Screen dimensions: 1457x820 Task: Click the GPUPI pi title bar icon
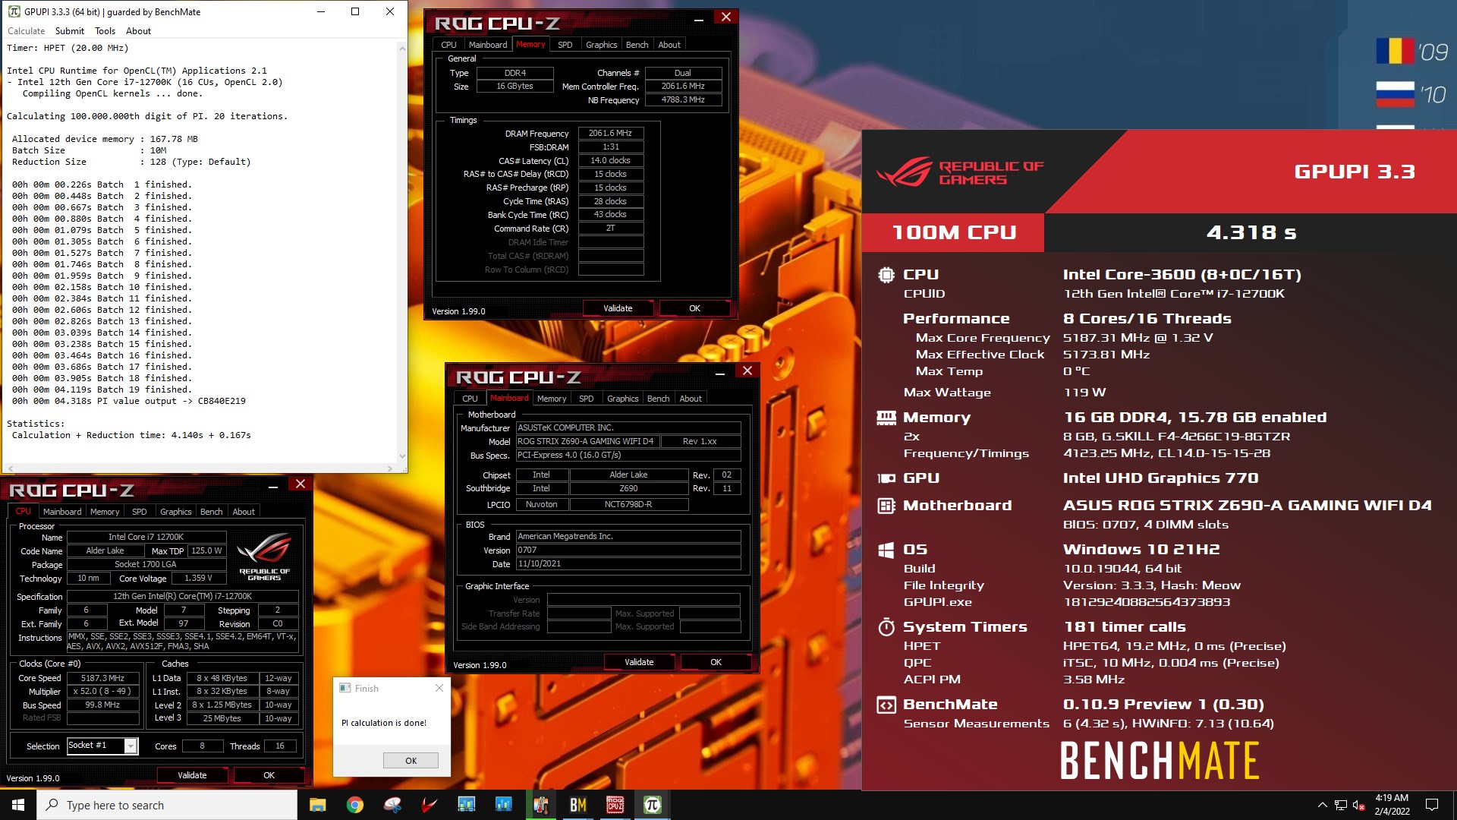(x=14, y=11)
